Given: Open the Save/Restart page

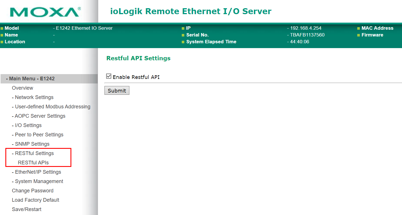Looking at the screenshot, I should click(27, 209).
